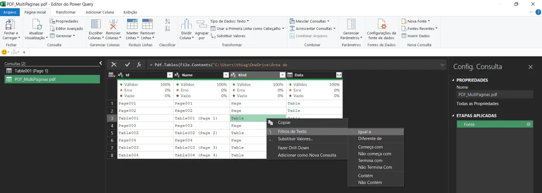
Task: Switch to the Transformar tab
Action: tap(66, 12)
